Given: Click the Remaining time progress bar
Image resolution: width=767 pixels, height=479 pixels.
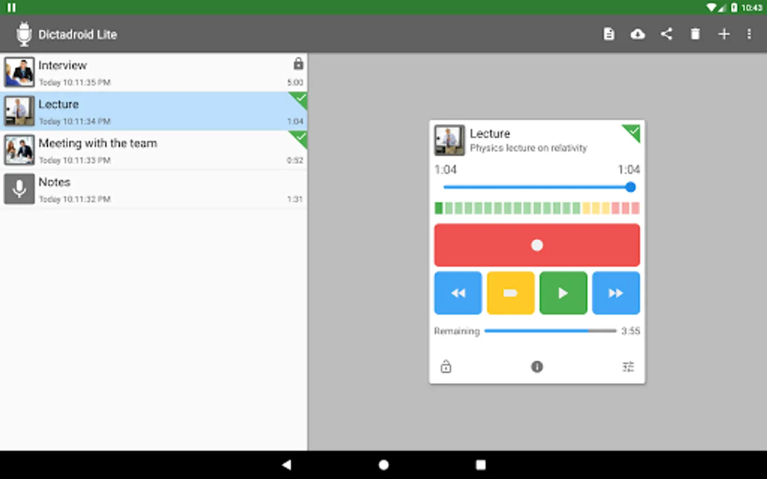Looking at the screenshot, I should (x=550, y=331).
